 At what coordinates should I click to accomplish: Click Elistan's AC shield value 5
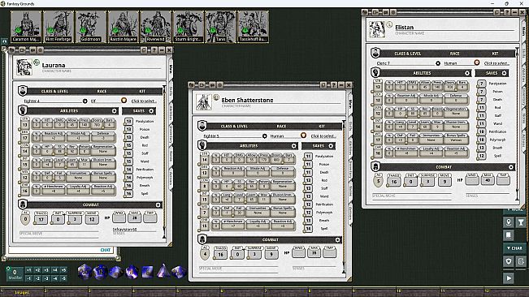[x=379, y=182]
